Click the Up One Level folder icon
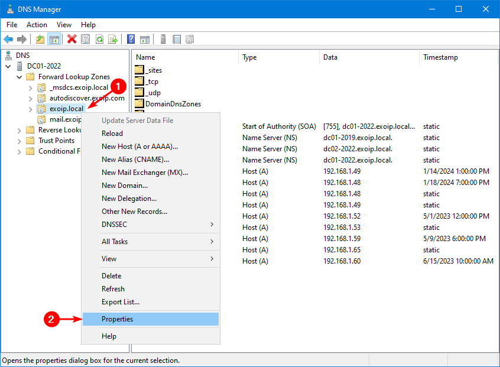 40,39
